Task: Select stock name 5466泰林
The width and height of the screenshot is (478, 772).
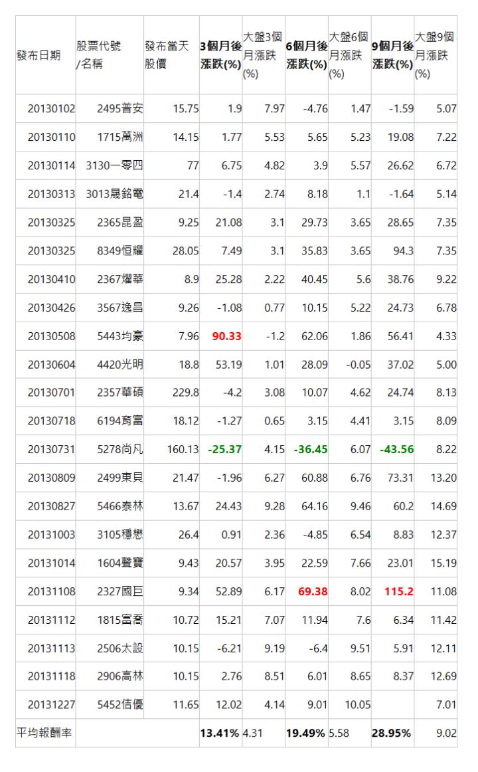Action: coord(120,507)
